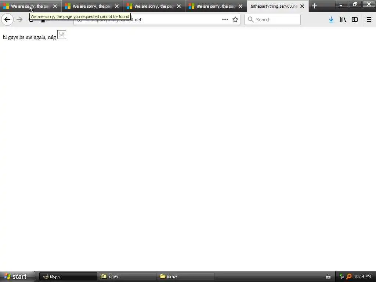This screenshot has width=376, height=282.
Task: Click the orange magnifier tray icon
Action: (x=349, y=276)
